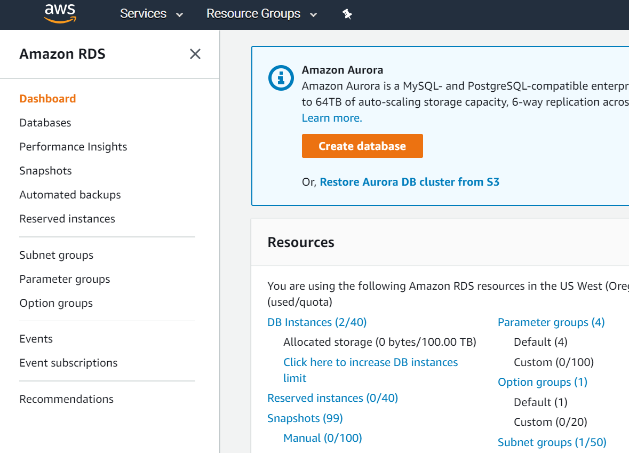Go to Databases in the sidebar

(x=45, y=123)
